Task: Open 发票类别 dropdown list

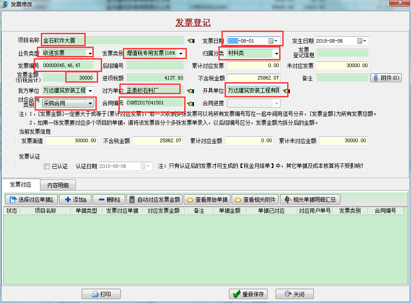Action: tap(181, 53)
